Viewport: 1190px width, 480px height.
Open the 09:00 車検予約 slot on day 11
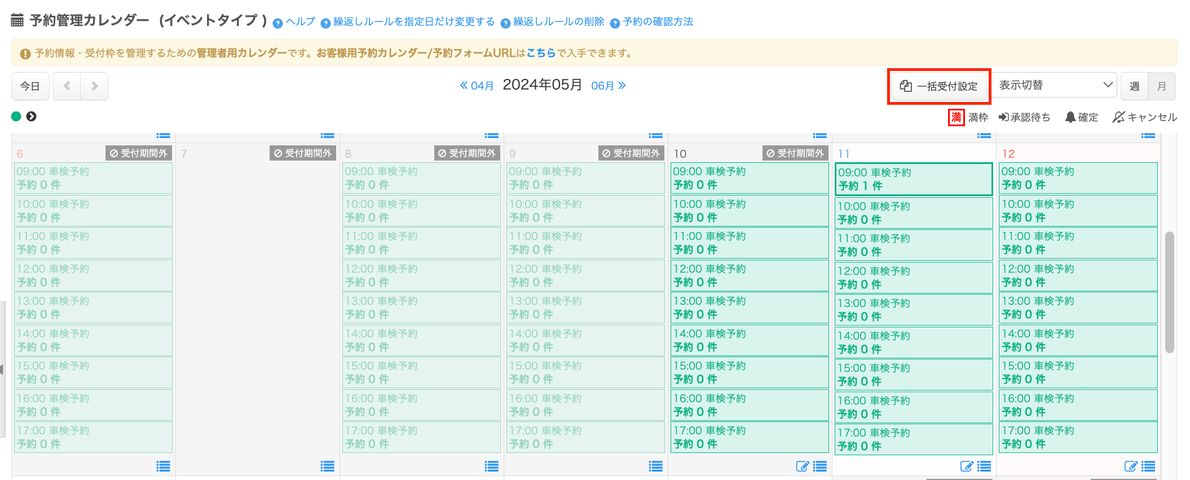point(913,179)
